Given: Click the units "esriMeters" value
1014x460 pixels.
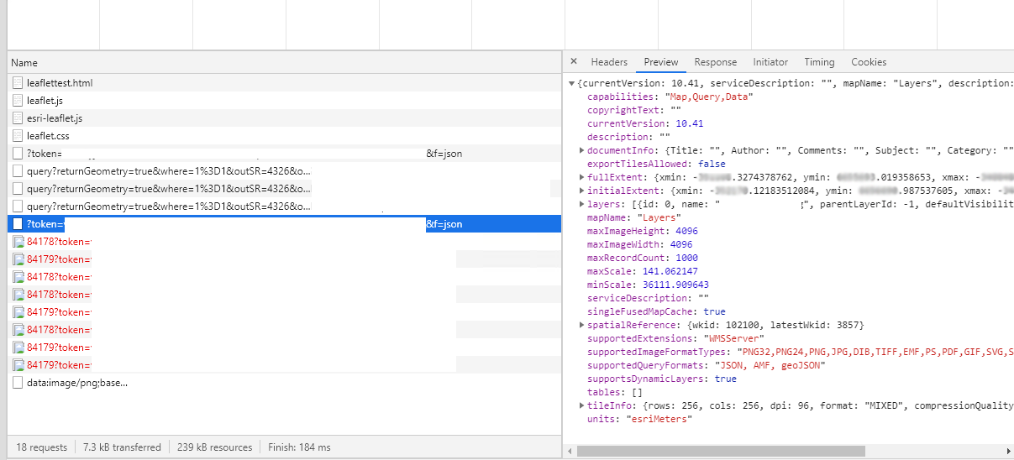Looking at the screenshot, I should coord(658,419).
